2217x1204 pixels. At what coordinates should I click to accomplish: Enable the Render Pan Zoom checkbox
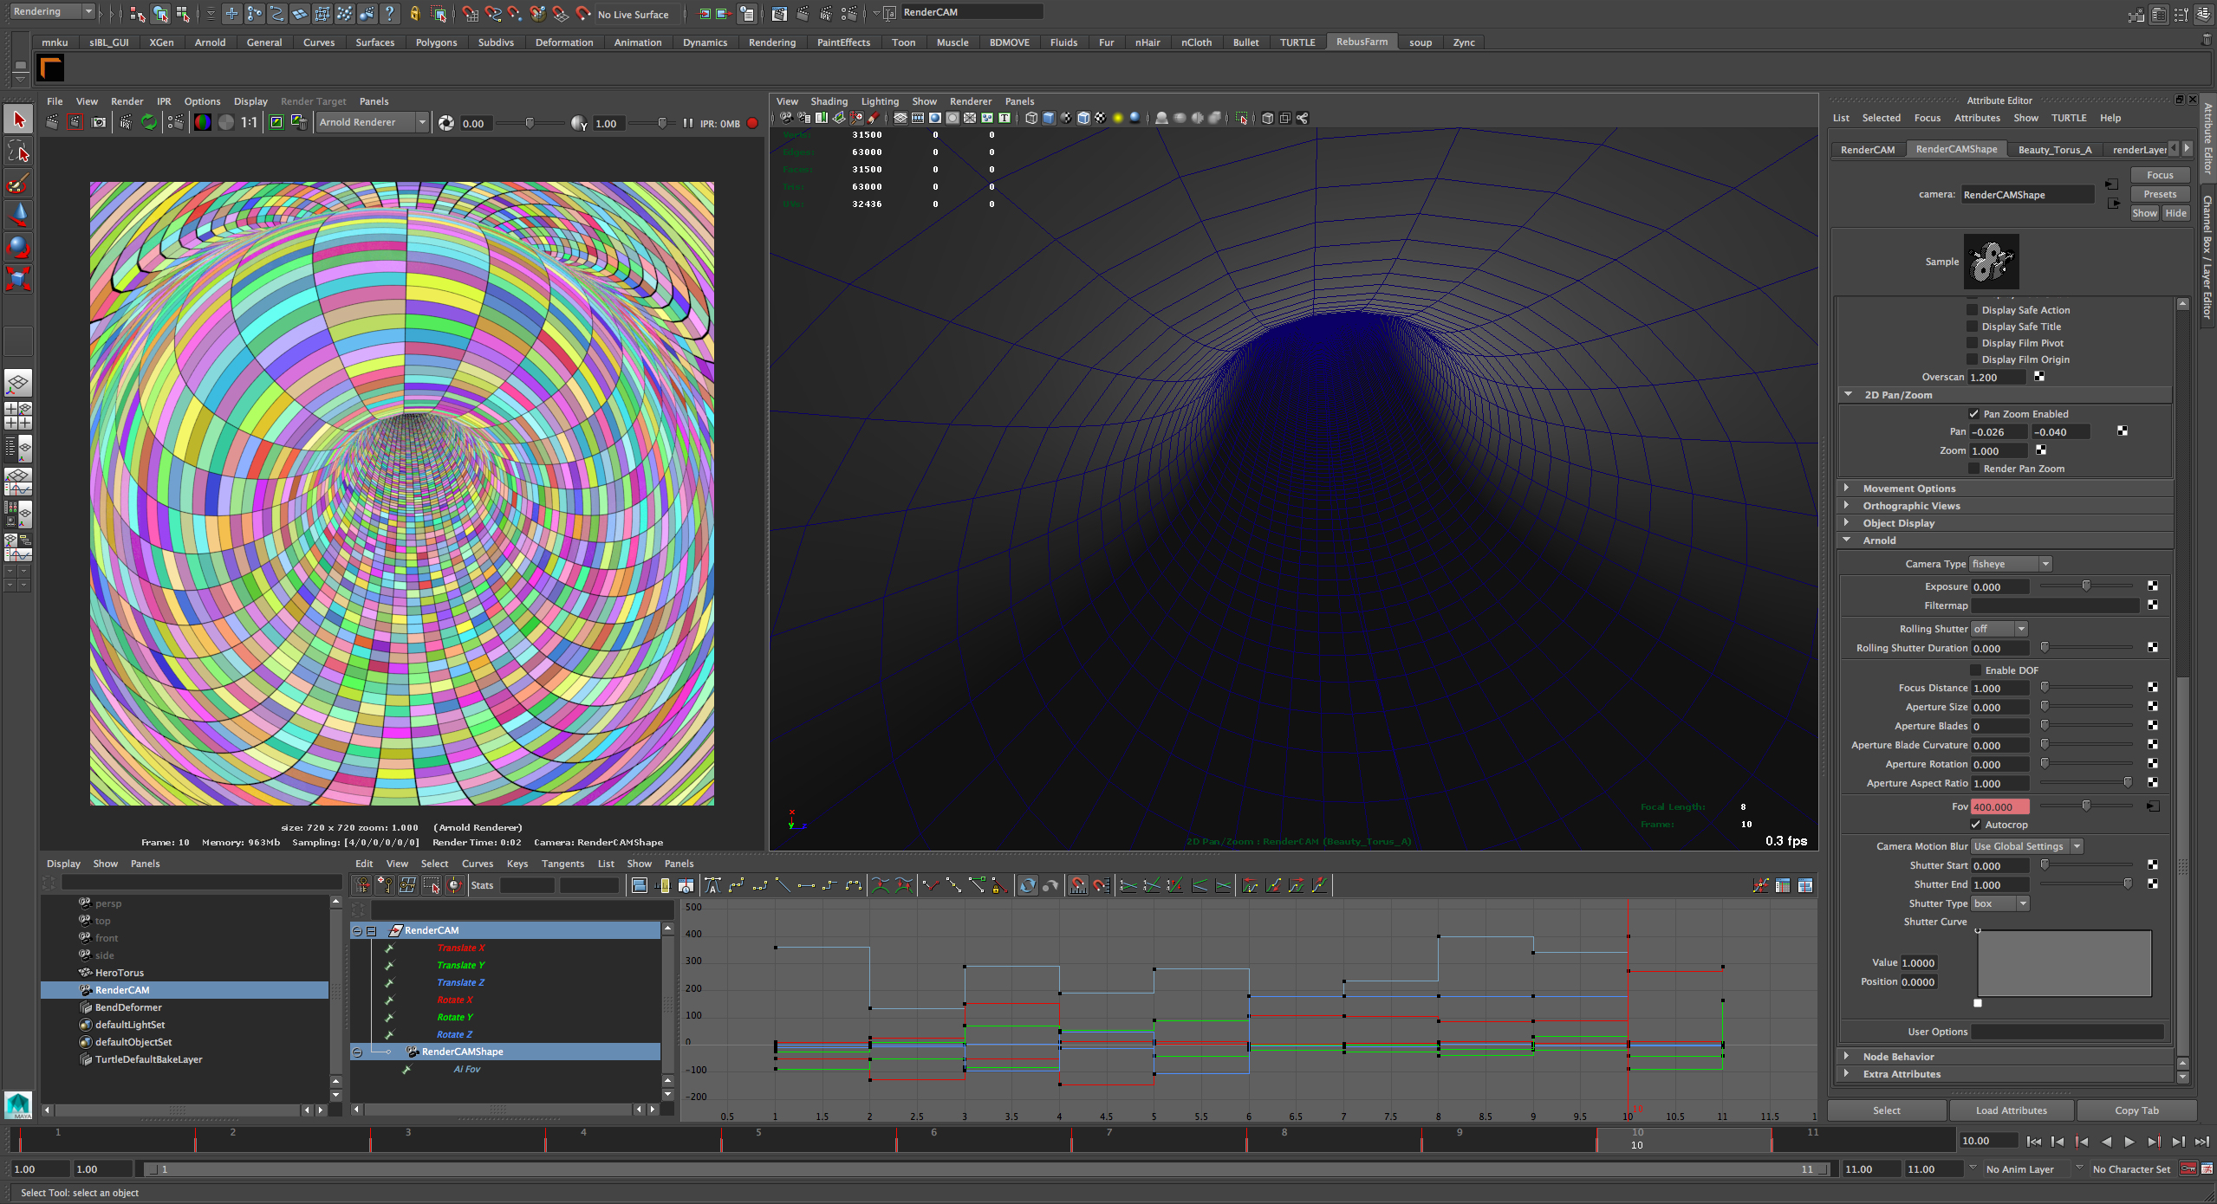1974,469
